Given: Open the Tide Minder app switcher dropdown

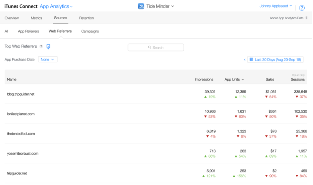Looking at the screenshot, I should [x=160, y=6].
